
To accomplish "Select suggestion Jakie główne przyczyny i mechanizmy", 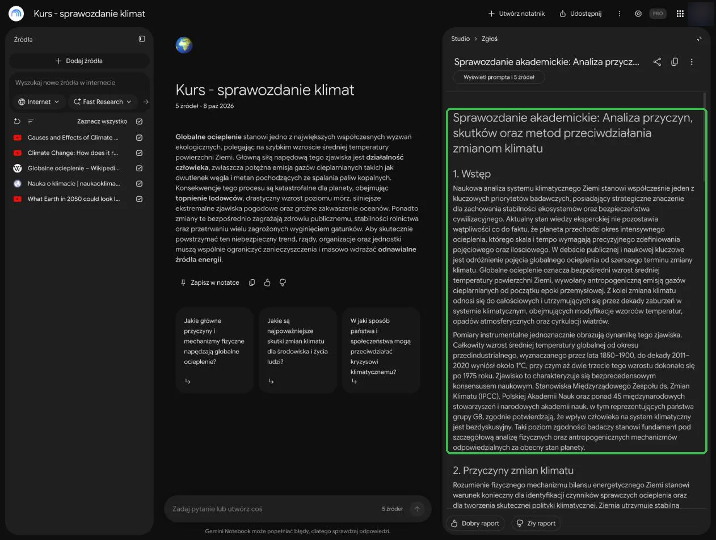I will coord(214,350).
